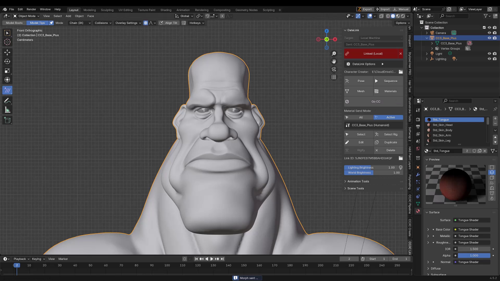Uncheck the Collection exclude checkbox
Viewport: 500px width, 281px height.
(484, 27)
